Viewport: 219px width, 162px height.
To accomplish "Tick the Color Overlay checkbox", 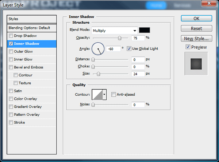I will (x=11, y=99).
